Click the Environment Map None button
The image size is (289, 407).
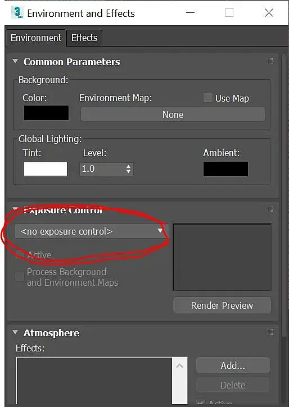[x=173, y=115]
